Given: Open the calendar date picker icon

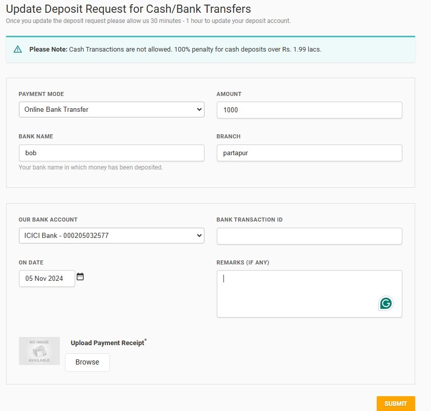Looking at the screenshot, I should point(80,277).
